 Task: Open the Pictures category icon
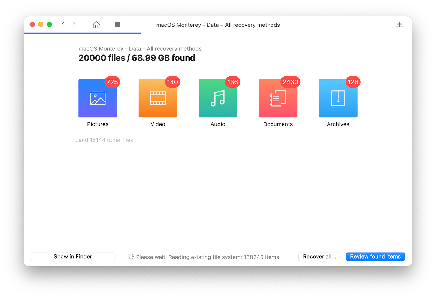point(98,98)
